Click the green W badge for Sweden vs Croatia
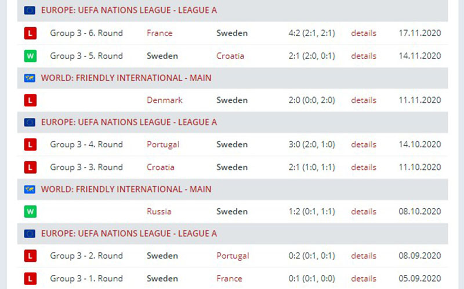 [x=30, y=56]
